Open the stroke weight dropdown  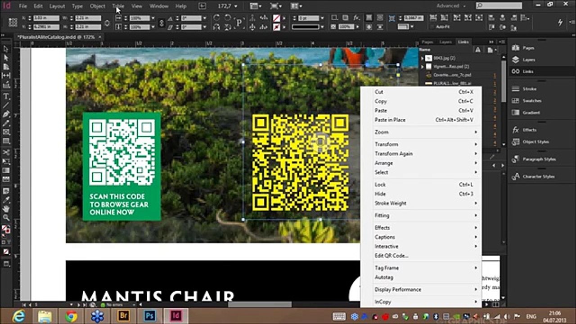click(323, 18)
